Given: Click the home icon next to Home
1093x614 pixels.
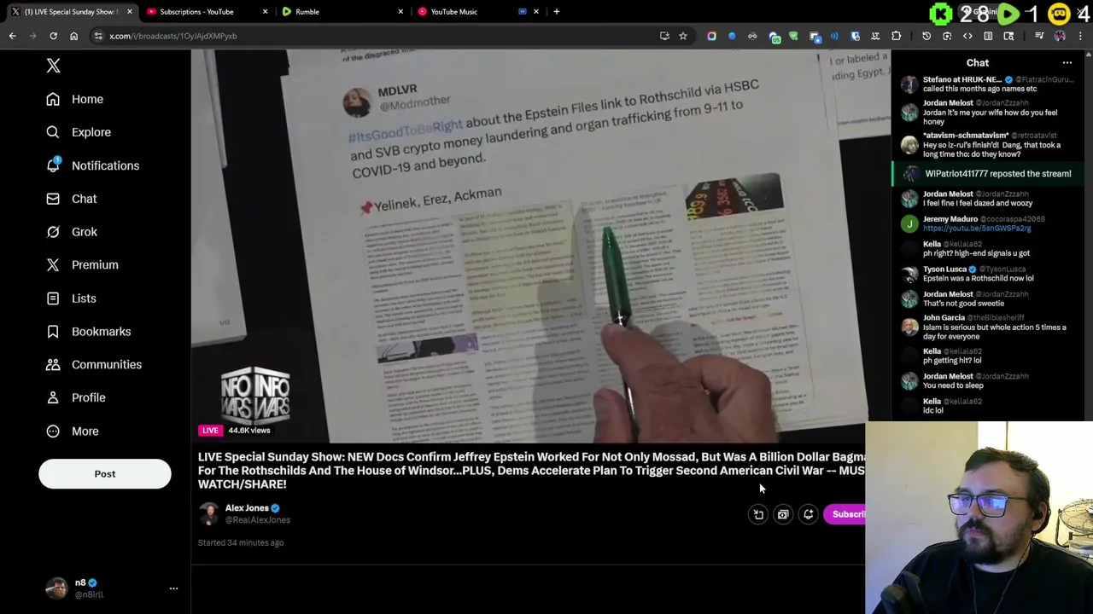Looking at the screenshot, I should point(53,99).
